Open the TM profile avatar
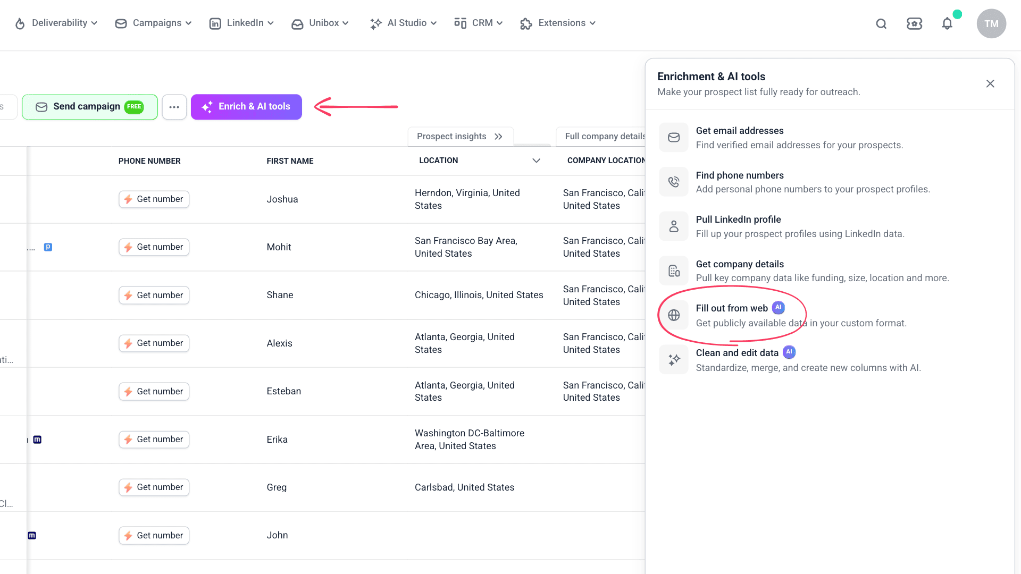 [991, 23]
